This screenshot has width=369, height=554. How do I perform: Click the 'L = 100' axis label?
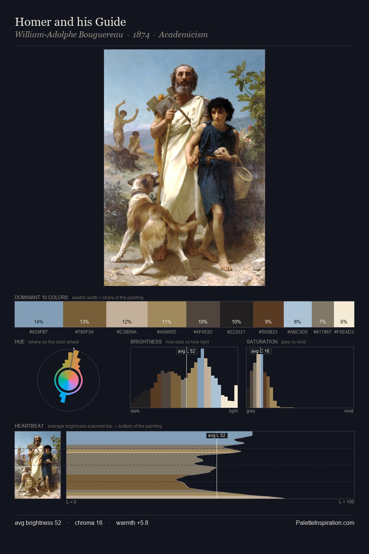pos(346,502)
